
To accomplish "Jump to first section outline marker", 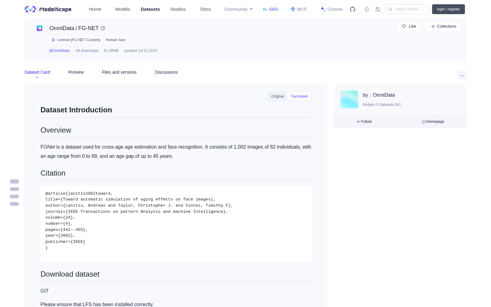I will coord(14,181).
